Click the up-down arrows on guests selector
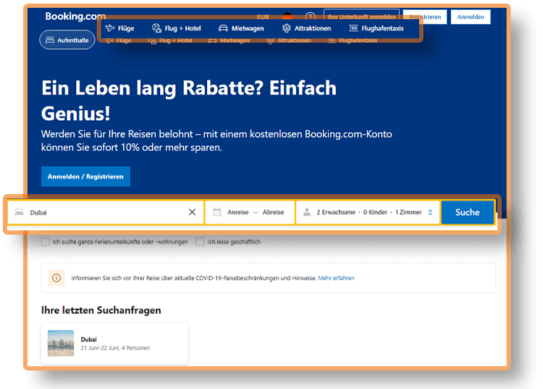This screenshot has height=389, width=543. pyautogui.click(x=430, y=212)
